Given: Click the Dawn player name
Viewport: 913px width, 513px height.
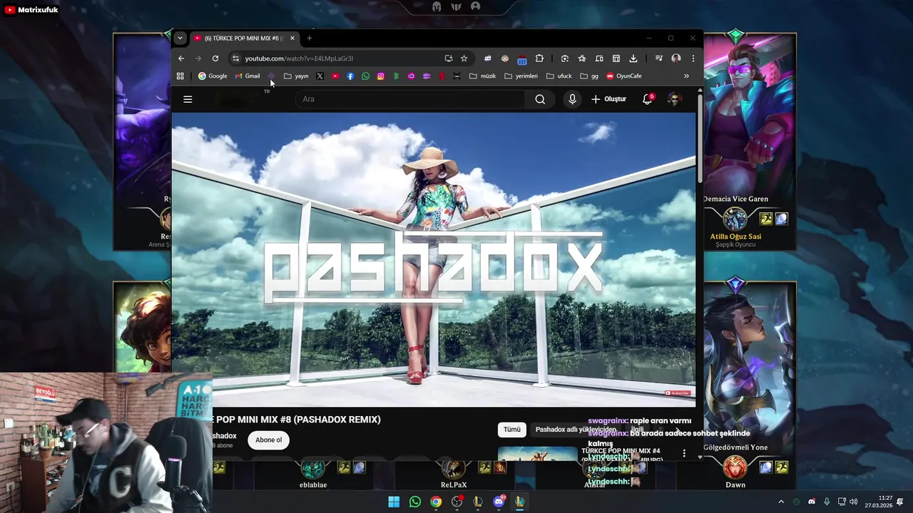Looking at the screenshot, I should (735, 485).
